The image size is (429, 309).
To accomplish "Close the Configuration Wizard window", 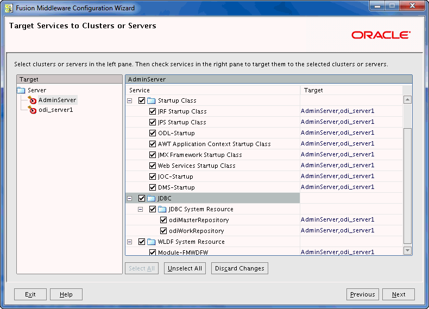I will pyautogui.click(x=413, y=6).
